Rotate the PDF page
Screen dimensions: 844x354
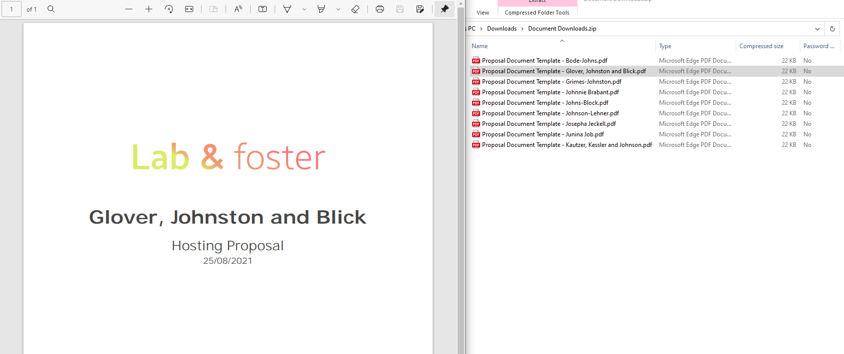click(169, 9)
